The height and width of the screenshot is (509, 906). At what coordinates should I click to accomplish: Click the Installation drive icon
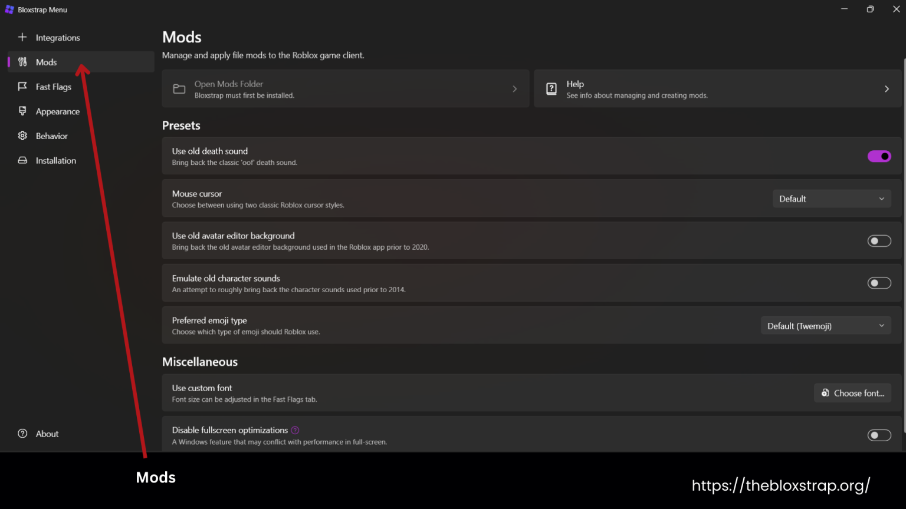click(22, 160)
